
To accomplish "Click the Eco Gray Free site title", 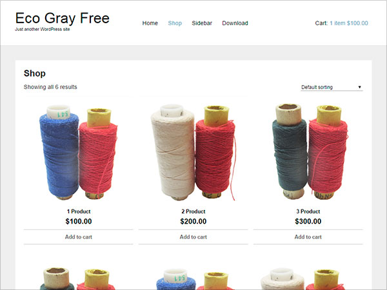I will coord(63,18).
